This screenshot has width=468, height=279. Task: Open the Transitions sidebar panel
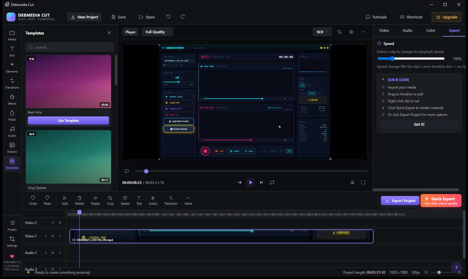point(12,83)
